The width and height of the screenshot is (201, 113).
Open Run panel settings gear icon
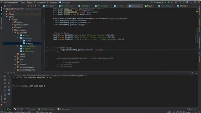coord(192,73)
